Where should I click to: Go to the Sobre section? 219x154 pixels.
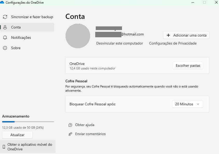[27, 48]
